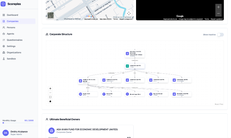This screenshot has height=138, width=231.
Task: Zoom in the corporate structure graph
Action: tap(50, 89)
